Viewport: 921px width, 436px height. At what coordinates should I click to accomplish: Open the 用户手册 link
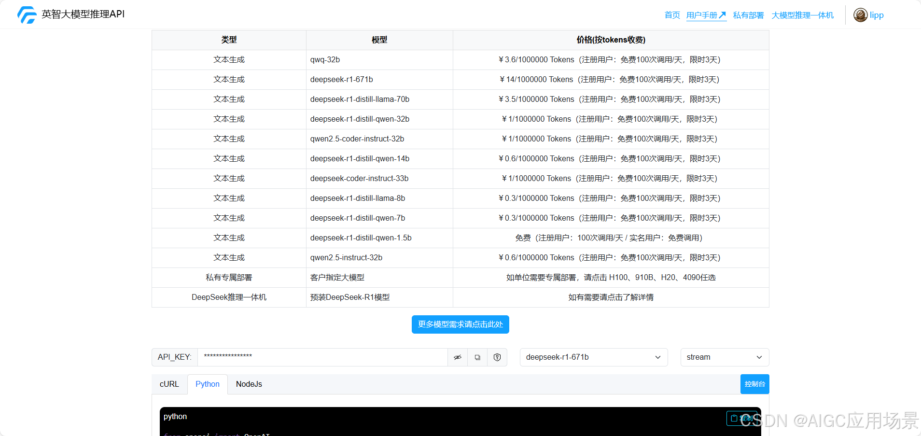coord(706,15)
